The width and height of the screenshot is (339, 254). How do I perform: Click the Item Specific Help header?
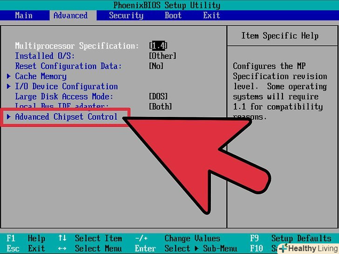tap(280, 36)
